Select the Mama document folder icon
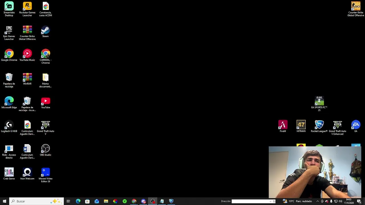 pos(46,80)
